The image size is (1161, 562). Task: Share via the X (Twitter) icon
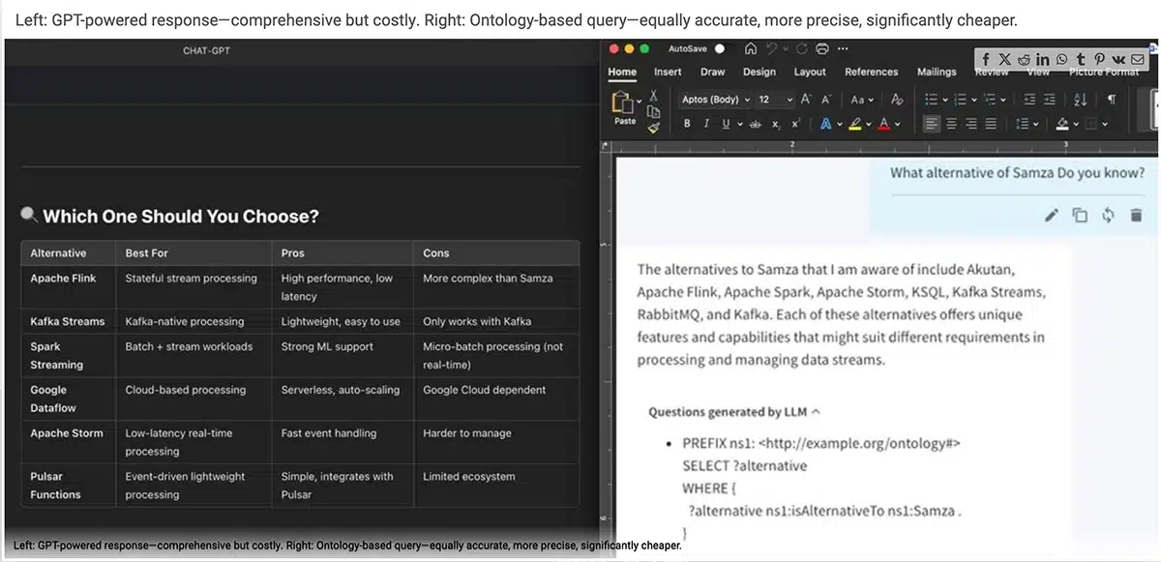[x=1004, y=60]
